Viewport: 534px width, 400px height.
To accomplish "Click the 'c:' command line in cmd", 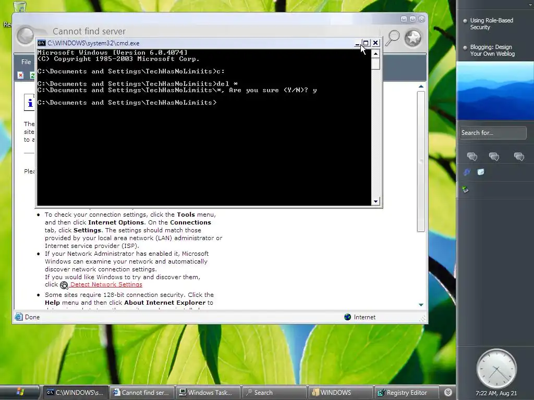I will [x=131, y=71].
